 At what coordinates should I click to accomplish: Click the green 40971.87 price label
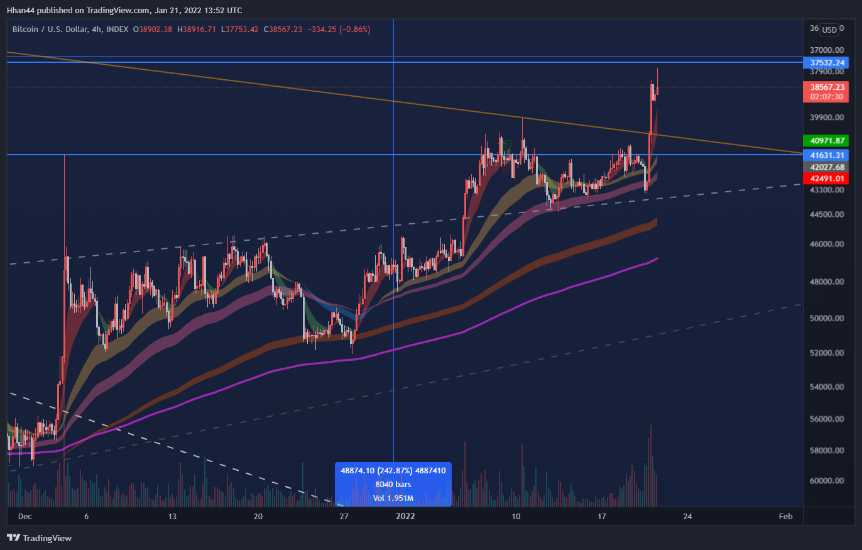(827, 141)
